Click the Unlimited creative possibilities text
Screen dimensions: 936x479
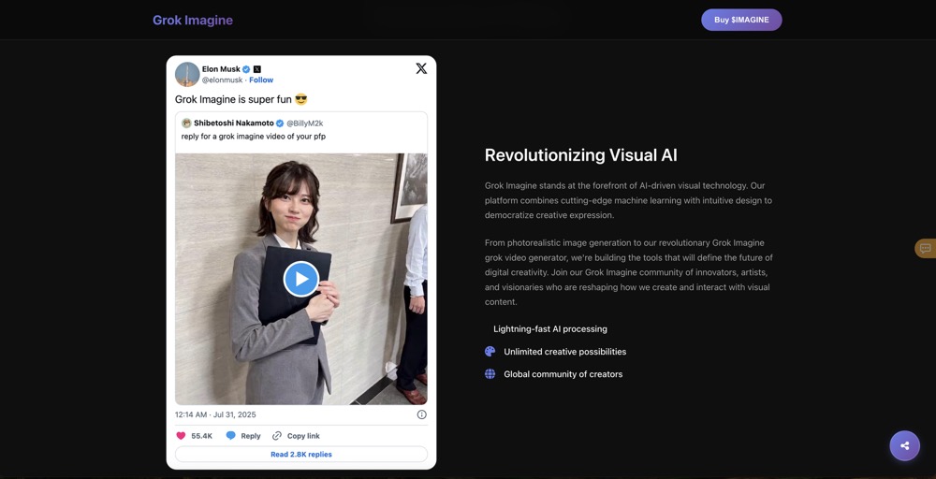[564, 352]
